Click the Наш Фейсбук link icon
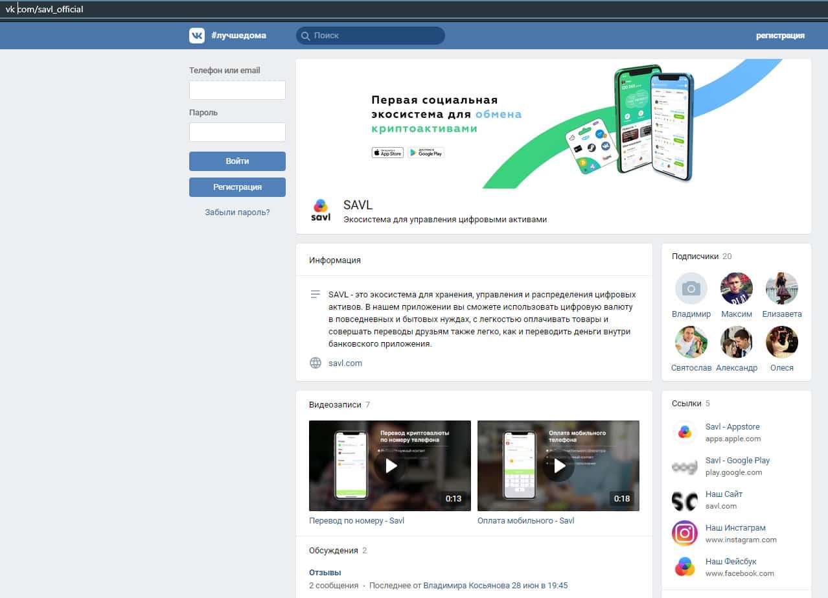Screen dimensions: 828x598 click(685, 568)
